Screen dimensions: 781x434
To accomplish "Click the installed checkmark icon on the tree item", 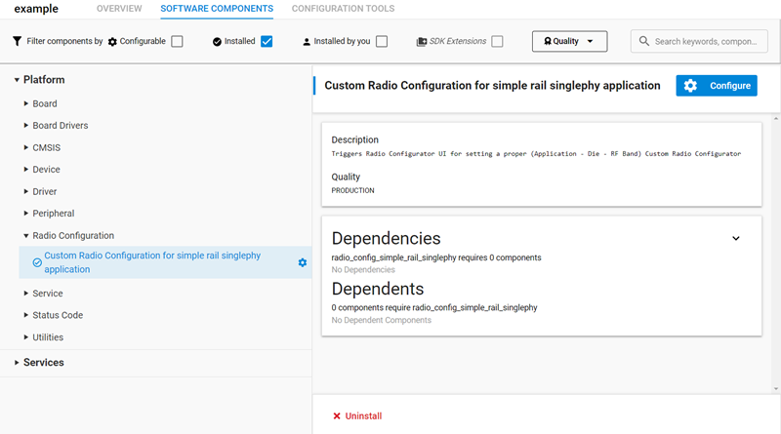I will coord(37,262).
